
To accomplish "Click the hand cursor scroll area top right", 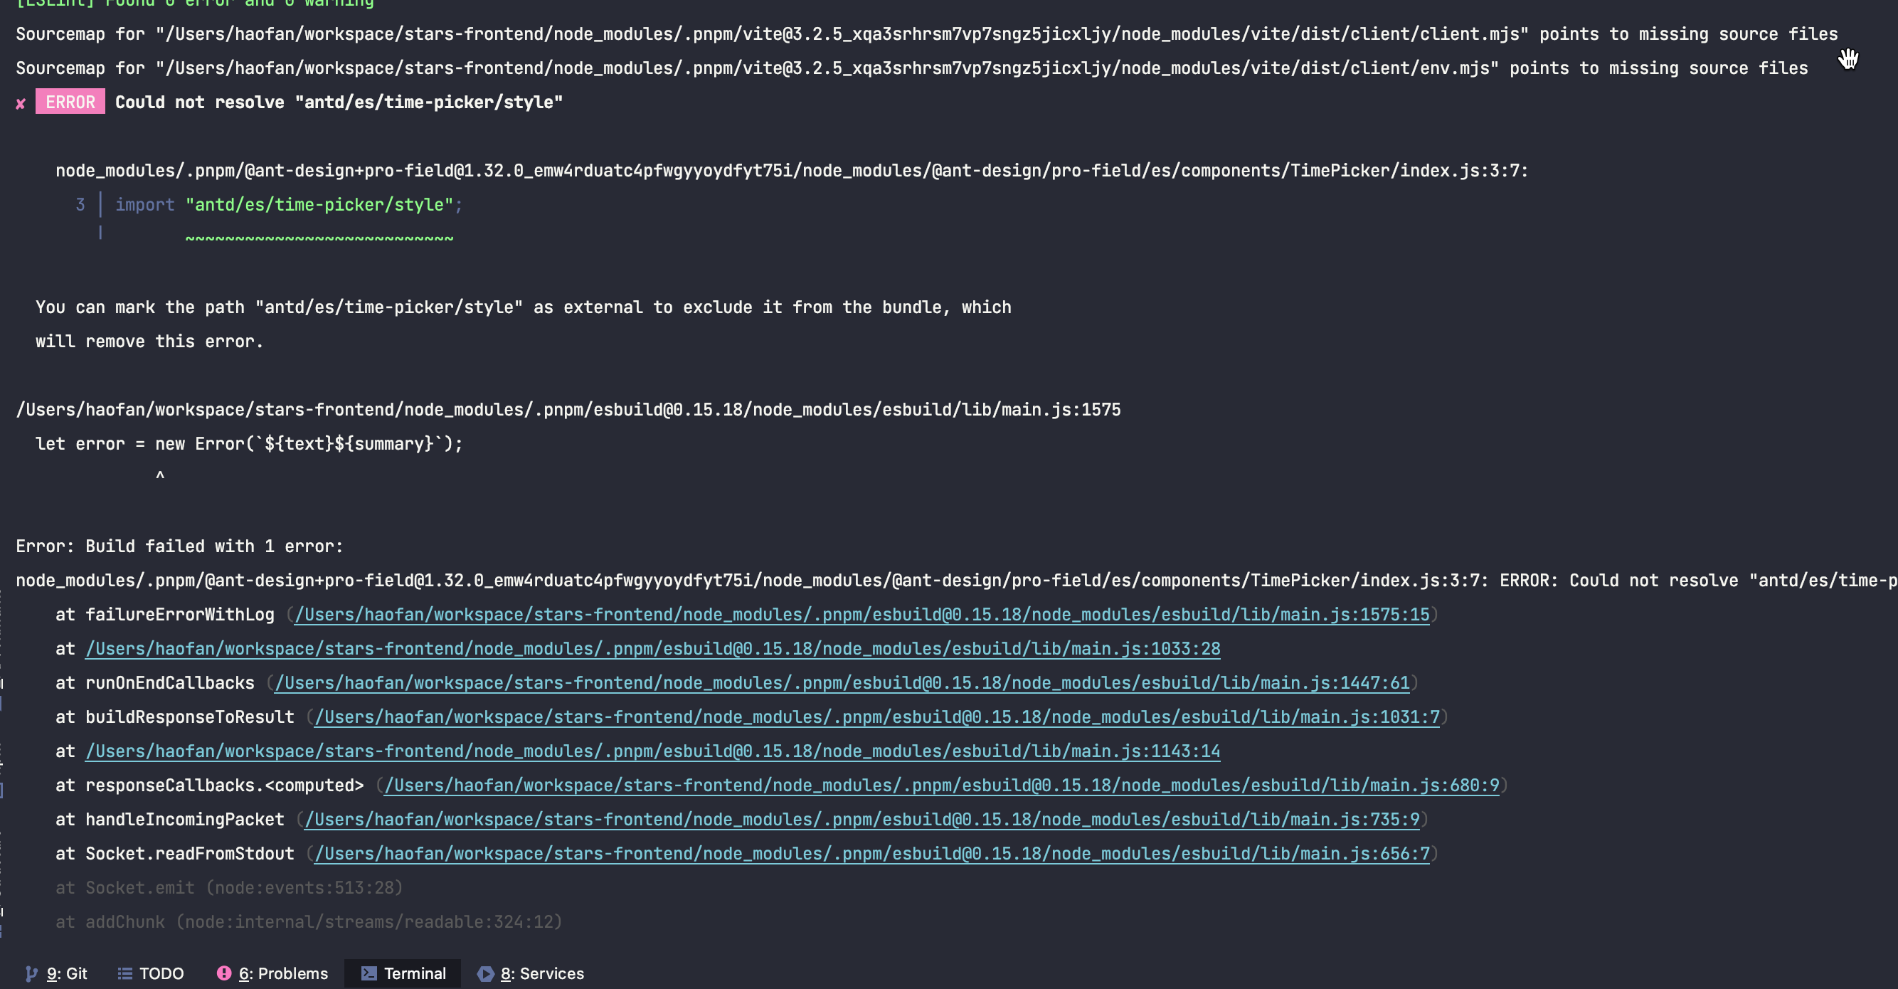I will (1849, 59).
